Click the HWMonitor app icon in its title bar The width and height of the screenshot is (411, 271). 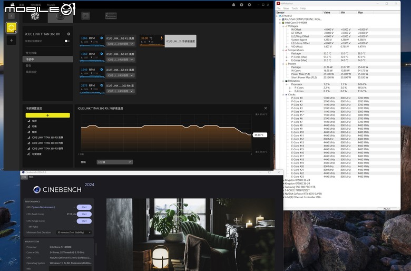(278, 3)
